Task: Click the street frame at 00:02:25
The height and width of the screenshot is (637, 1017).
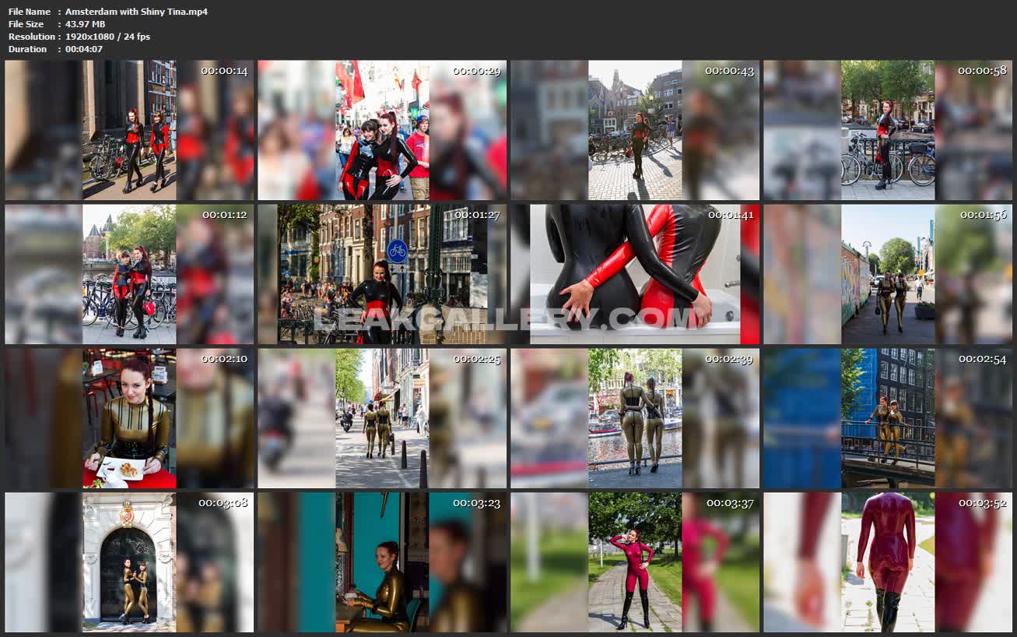Action: 382,418
